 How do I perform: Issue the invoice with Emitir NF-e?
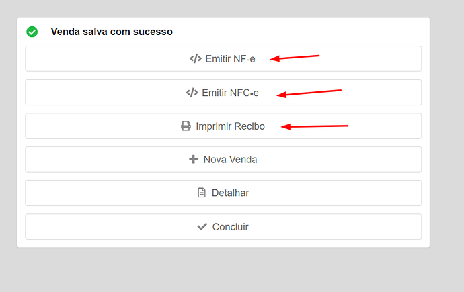click(230, 59)
